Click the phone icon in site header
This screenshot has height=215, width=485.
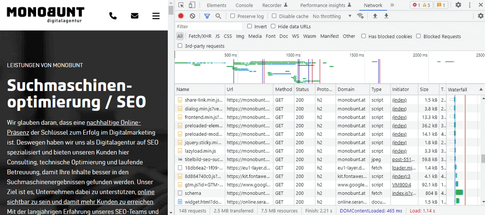[x=113, y=16]
